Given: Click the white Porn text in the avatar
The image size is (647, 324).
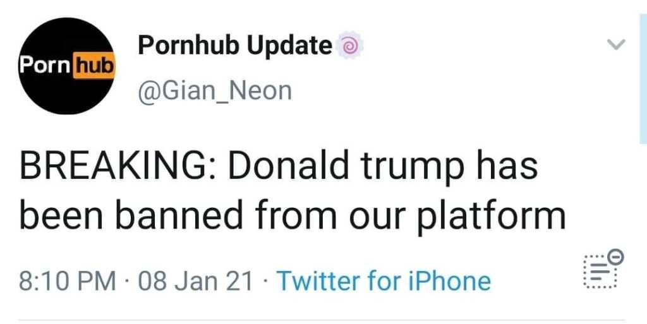Looking at the screenshot, I should pyautogui.click(x=45, y=66).
